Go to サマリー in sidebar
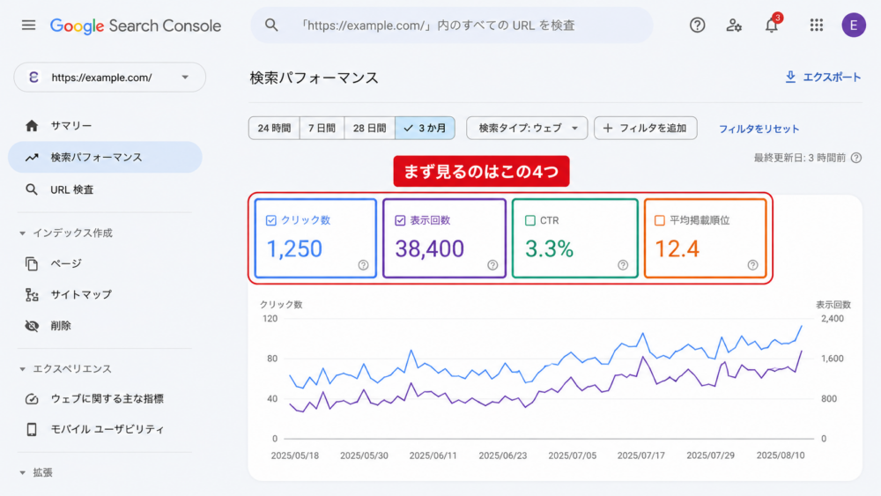The width and height of the screenshot is (881, 496). [x=70, y=126]
